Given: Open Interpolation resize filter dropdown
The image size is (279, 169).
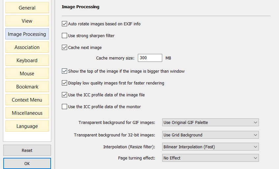Looking at the screenshot, I should pos(210,147).
